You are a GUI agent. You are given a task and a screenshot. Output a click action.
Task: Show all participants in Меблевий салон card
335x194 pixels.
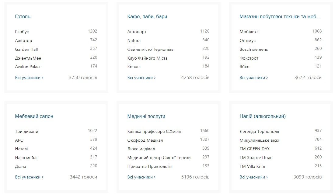tap(29, 177)
